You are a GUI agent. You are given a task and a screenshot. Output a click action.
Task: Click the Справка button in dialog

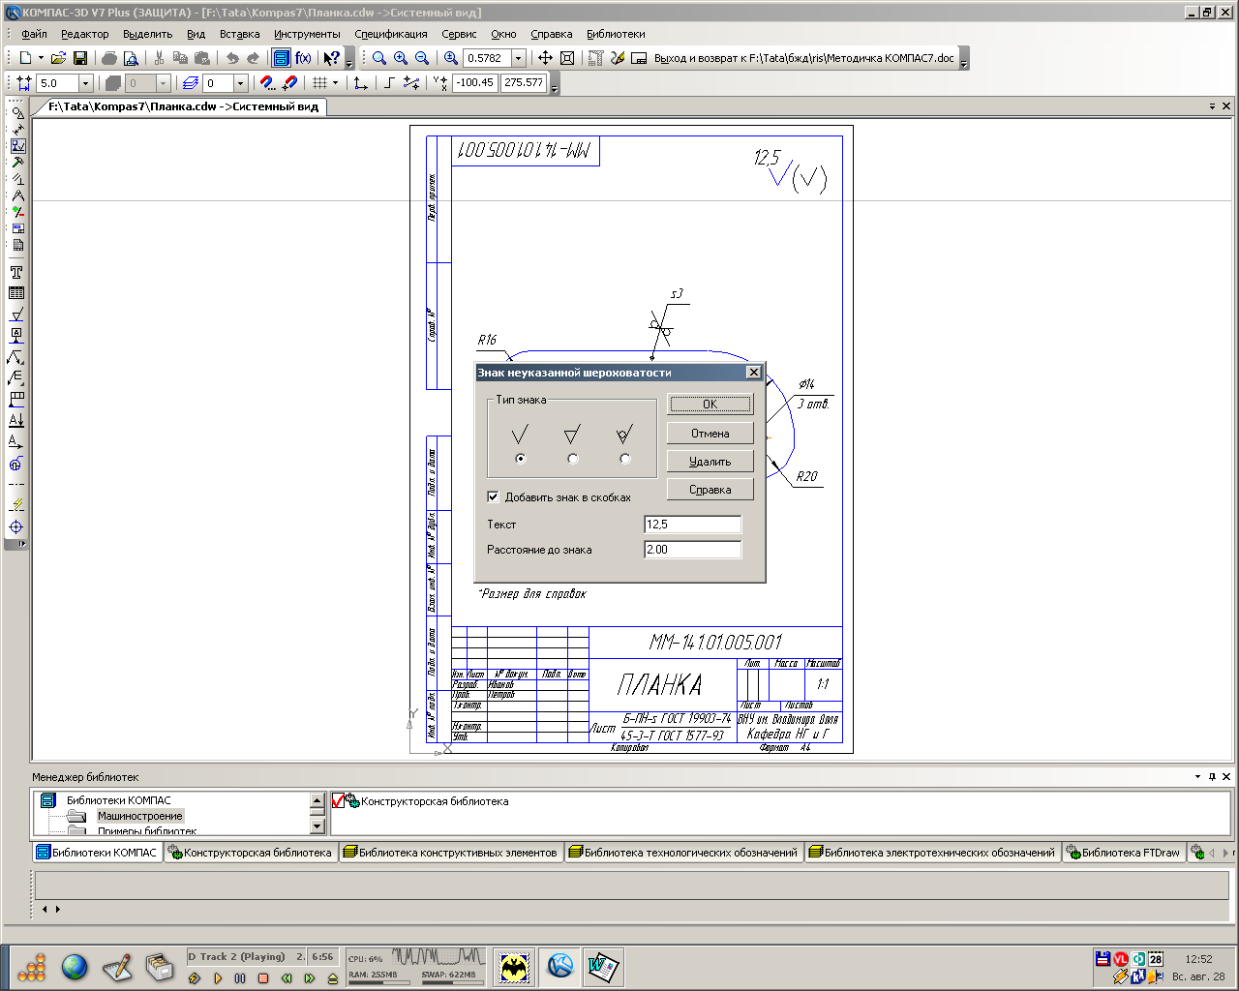click(710, 490)
